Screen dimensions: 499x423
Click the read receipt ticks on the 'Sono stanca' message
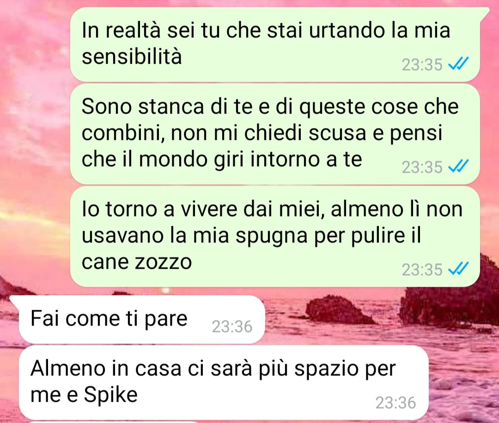point(458,166)
